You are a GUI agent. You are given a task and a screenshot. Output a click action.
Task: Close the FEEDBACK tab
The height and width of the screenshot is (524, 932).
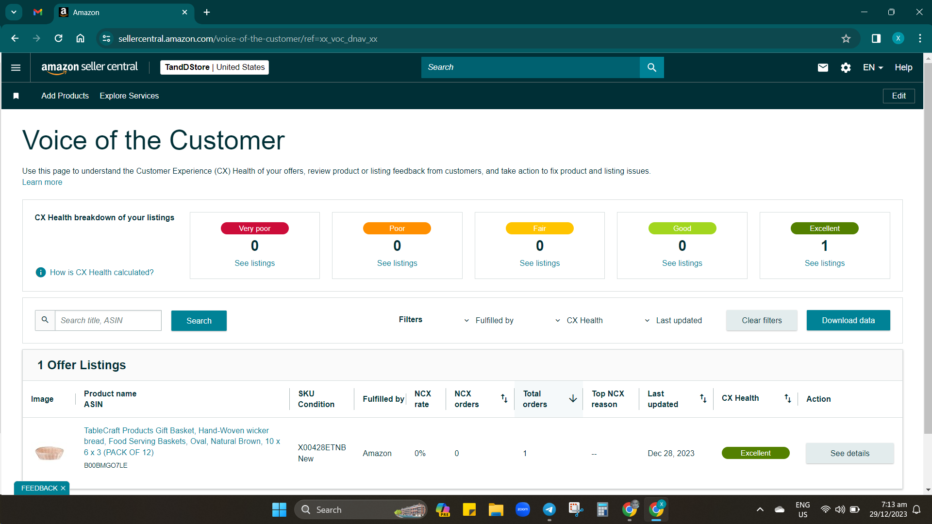(x=63, y=489)
